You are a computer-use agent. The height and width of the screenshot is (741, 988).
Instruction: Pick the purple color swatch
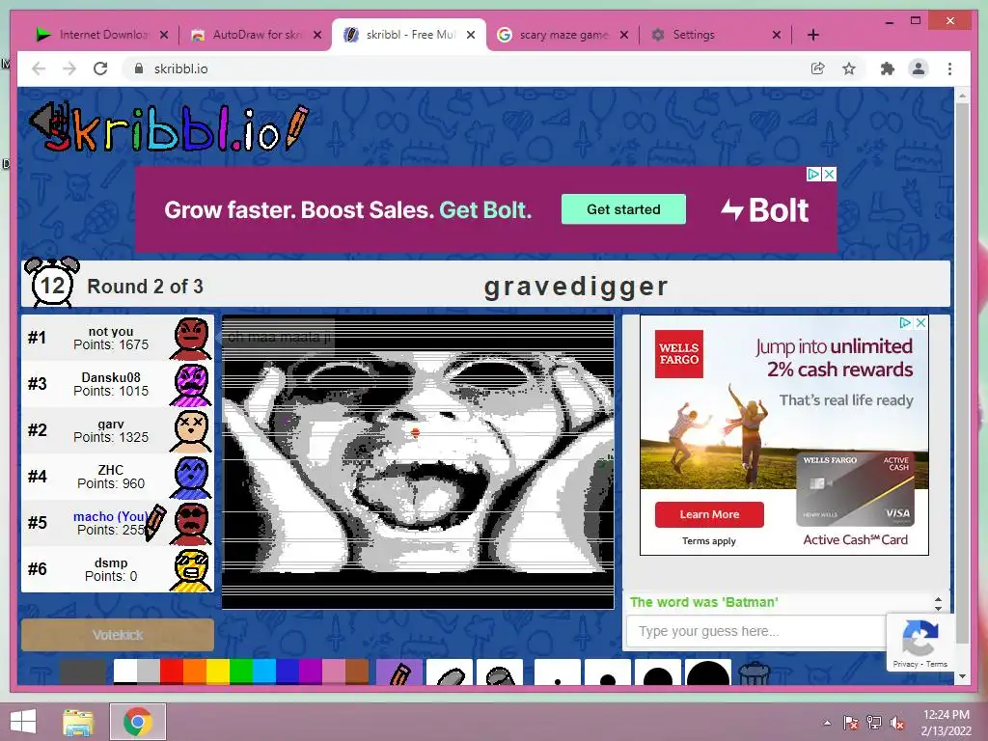[311, 672]
